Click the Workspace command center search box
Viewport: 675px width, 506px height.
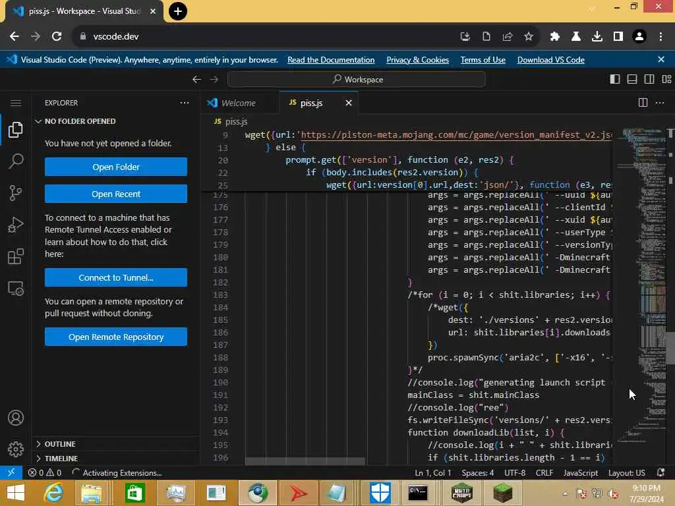click(357, 80)
